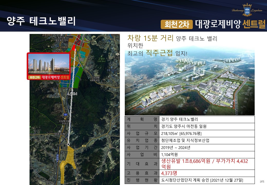
Task: Click the 오일뱅크셀프주유소 map label
Action: 64,122
